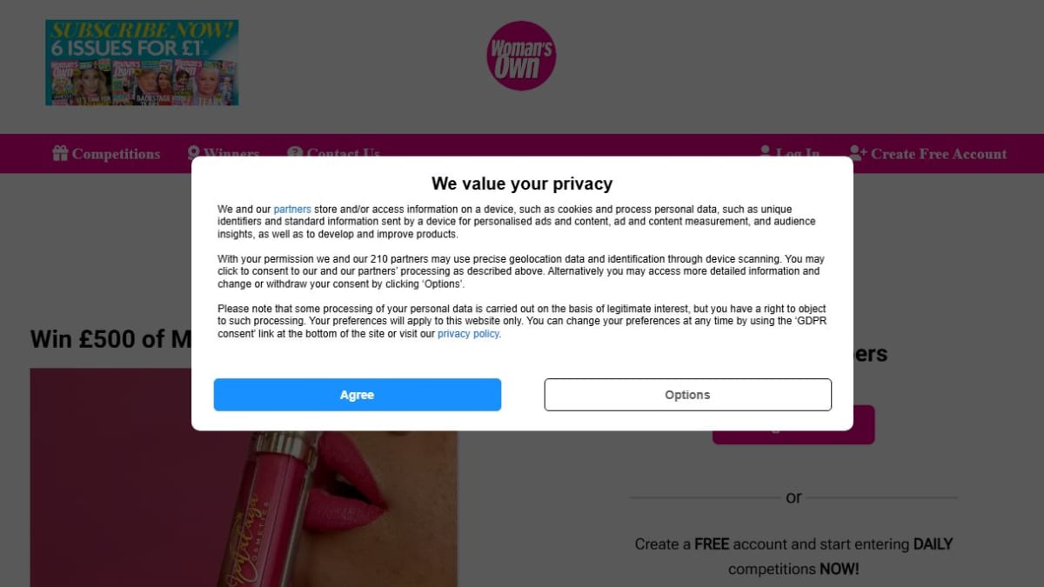Open the Contact Us menu item
1044x587 pixels.
343,152
